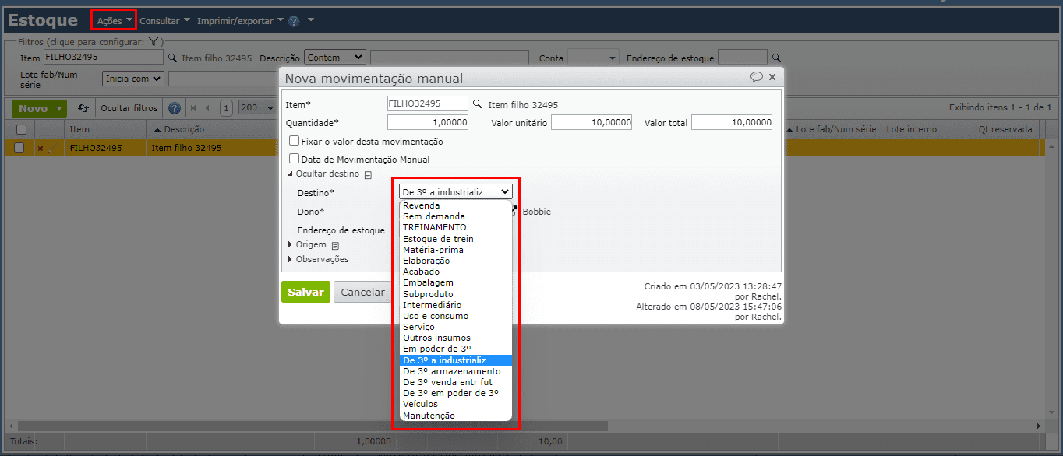Go to the first page of results

[x=193, y=108]
